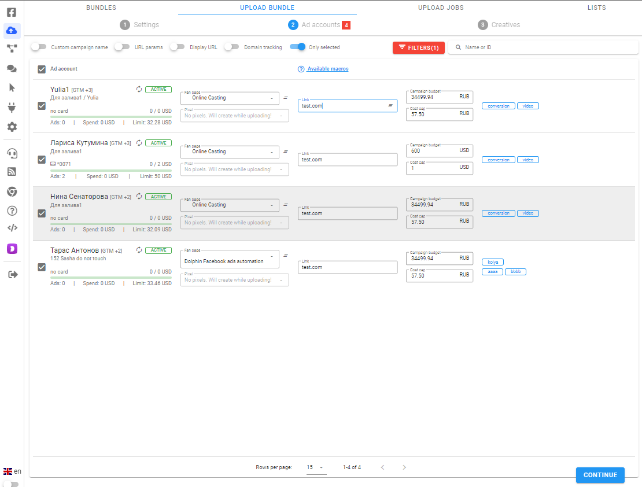642x487 pixels.
Task: Open Pixel dropdown for Тарас Антонов
Action: 235,280
